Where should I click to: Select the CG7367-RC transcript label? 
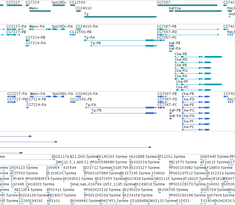[167, 38]
